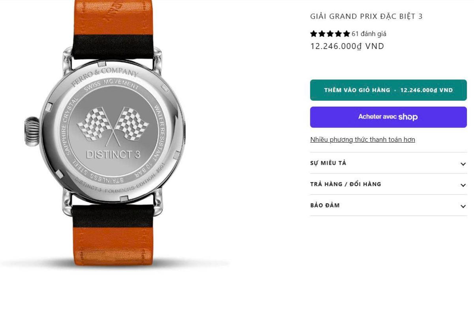Click the shop logo in purple button
Image resolution: width=474 pixels, height=335 pixels.
[x=408, y=117]
